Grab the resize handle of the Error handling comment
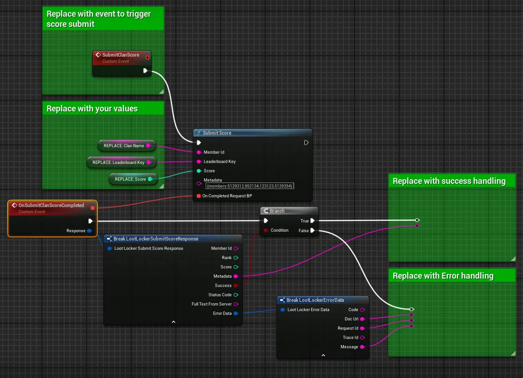The width and height of the screenshot is (523, 378). 513,354
